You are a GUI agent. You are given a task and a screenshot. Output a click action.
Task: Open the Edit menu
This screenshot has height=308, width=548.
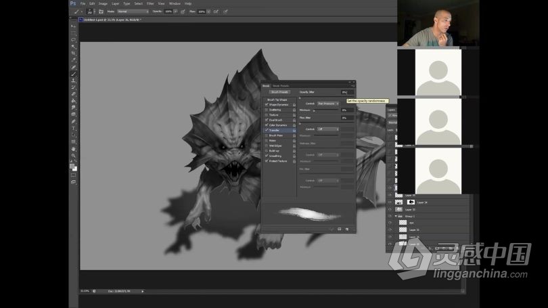click(92, 3)
